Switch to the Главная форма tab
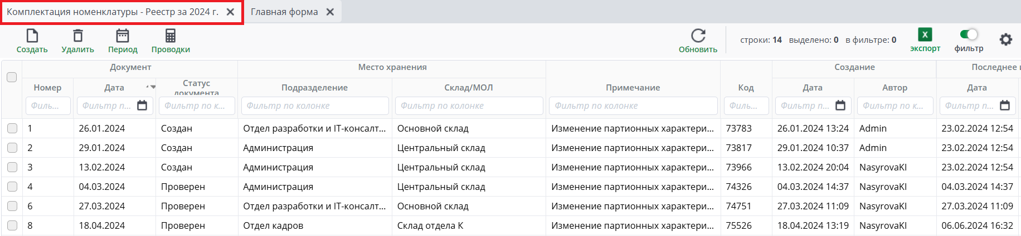1021x236 pixels. (284, 12)
